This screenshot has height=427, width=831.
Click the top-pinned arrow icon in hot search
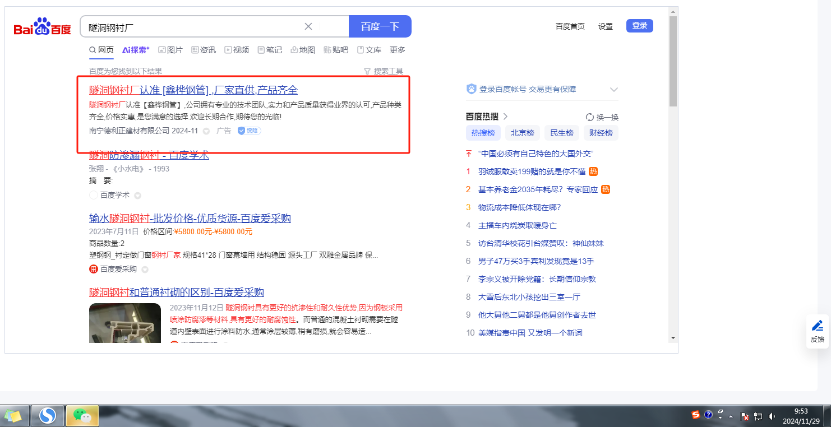point(469,154)
